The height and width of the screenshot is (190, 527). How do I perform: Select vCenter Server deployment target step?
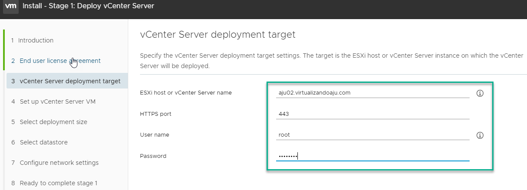coord(70,81)
